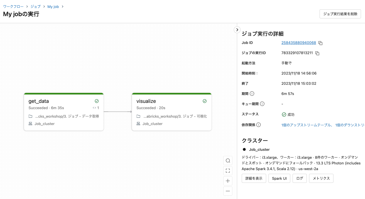Collapse the job details panel via the chevron

[237, 29]
